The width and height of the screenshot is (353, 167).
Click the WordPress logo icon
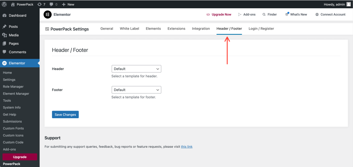coord(4,4)
